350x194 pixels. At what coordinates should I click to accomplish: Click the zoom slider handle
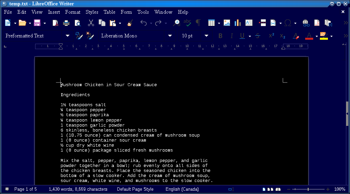click(x=308, y=189)
